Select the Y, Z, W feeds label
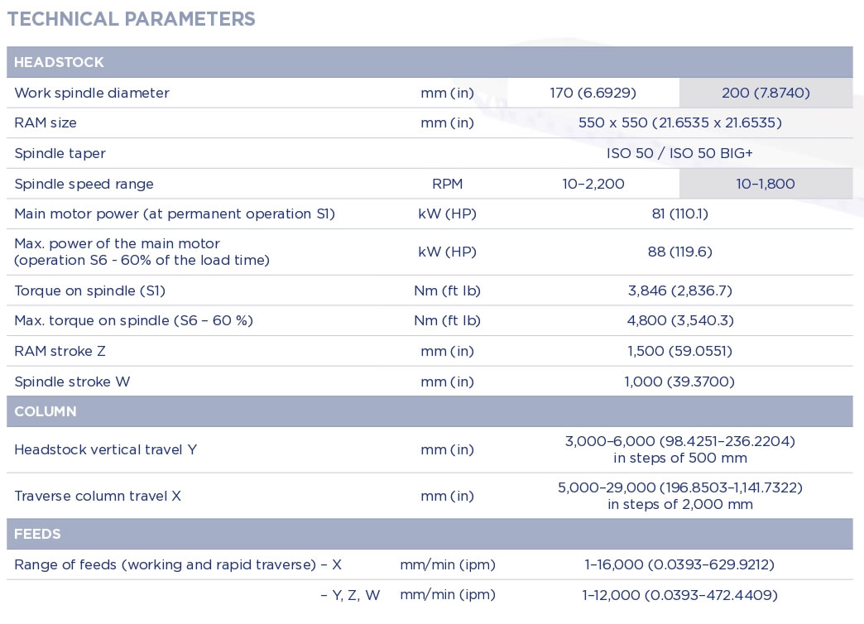Screen dimensions: 864x624 pos(350,595)
